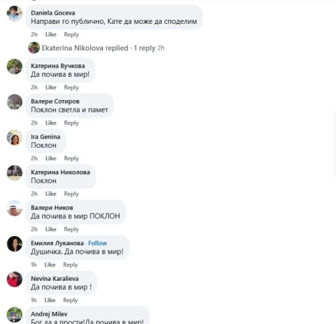Open Емилия Луканова's avatar
Viewport: 336px width, 324px height.
click(x=15, y=244)
